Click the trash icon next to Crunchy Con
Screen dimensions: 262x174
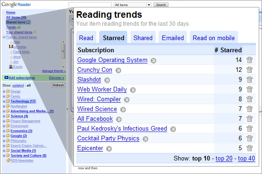pos(249,70)
